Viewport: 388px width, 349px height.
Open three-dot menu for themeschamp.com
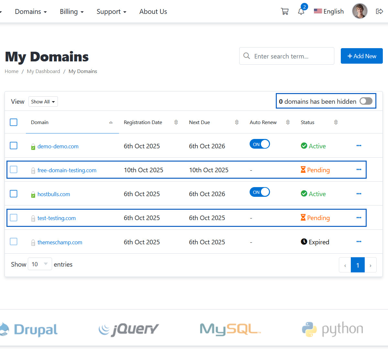click(x=359, y=242)
